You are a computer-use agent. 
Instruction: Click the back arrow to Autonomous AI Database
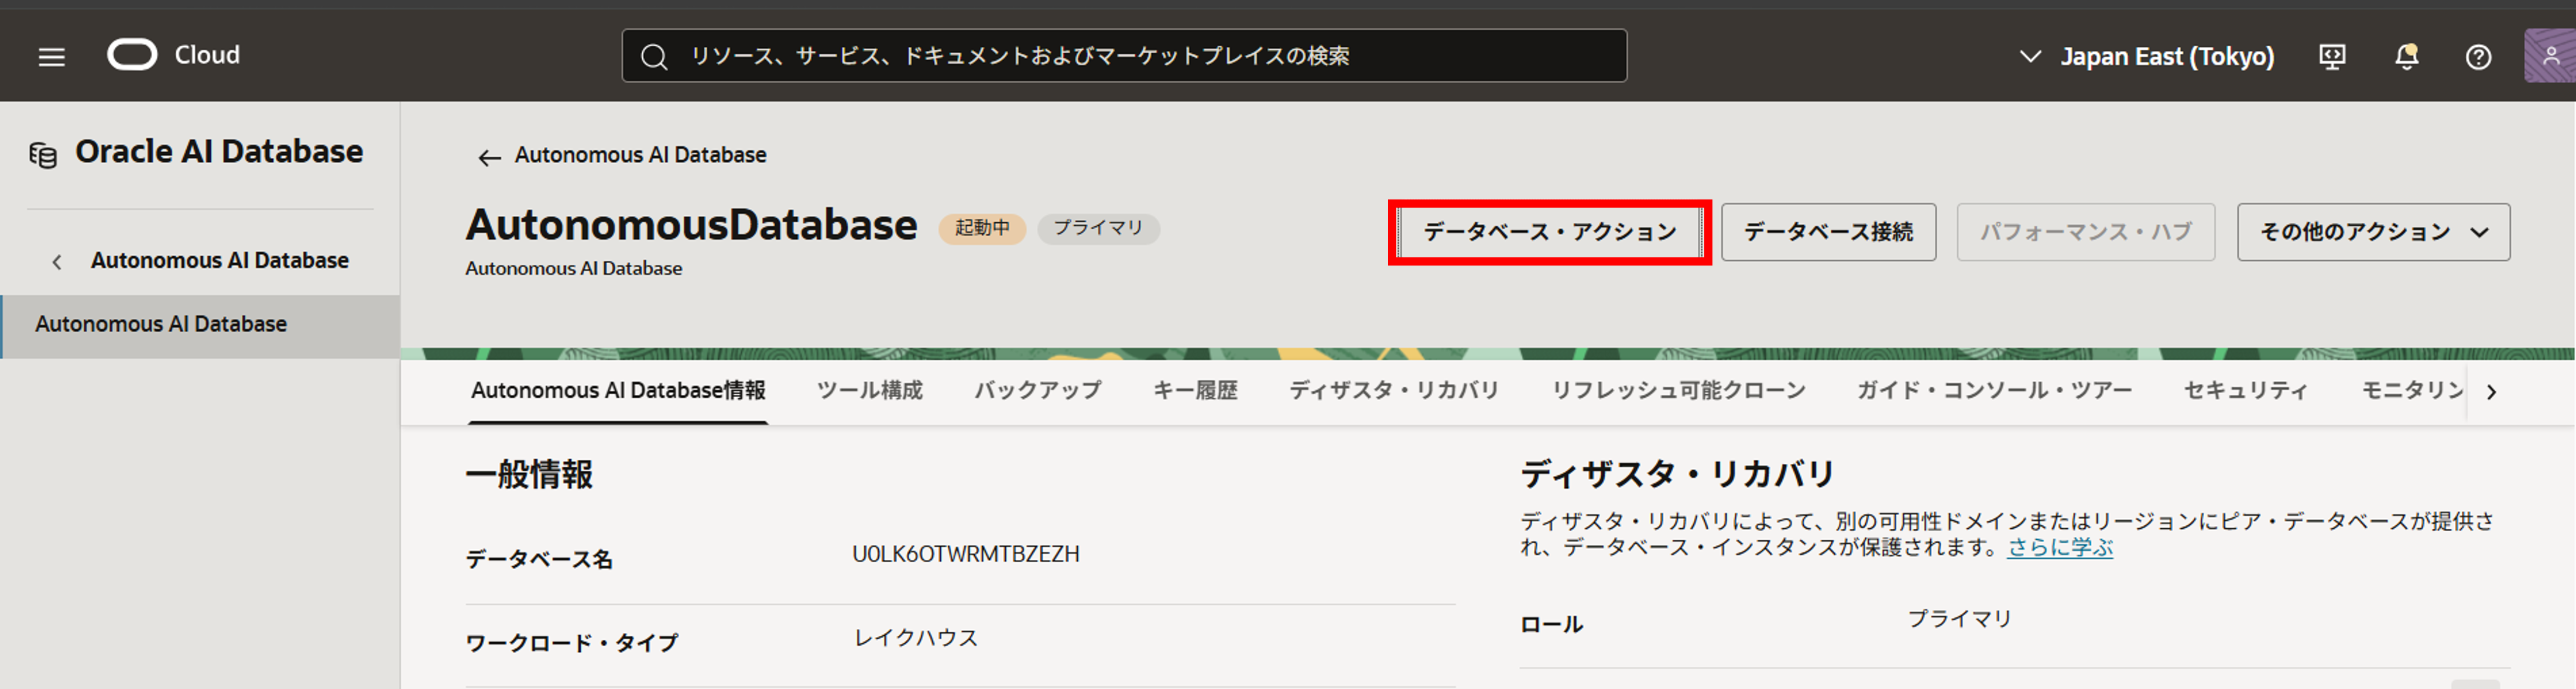click(488, 157)
